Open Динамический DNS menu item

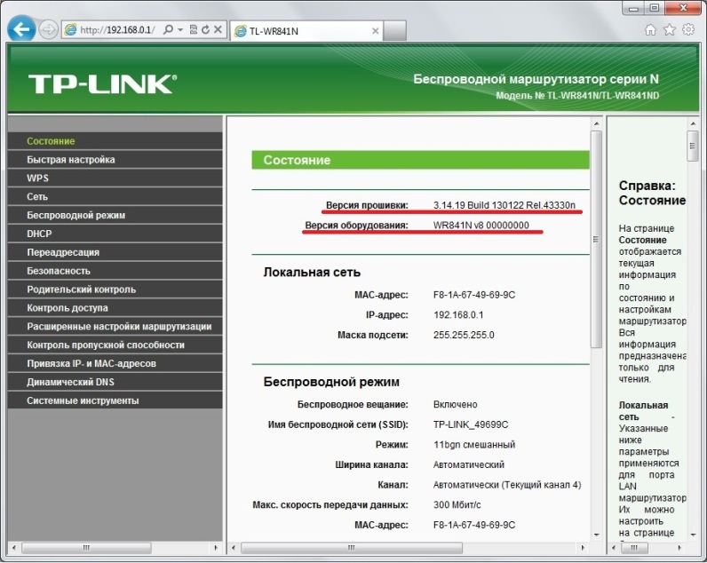tap(115, 382)
